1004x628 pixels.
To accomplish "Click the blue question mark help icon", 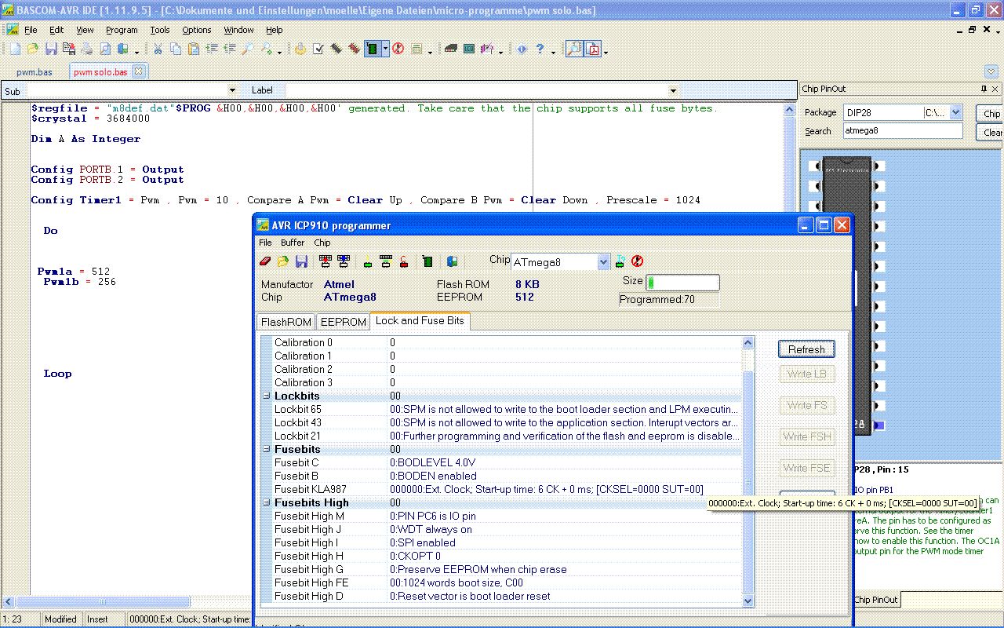I will tap(540, 49).
